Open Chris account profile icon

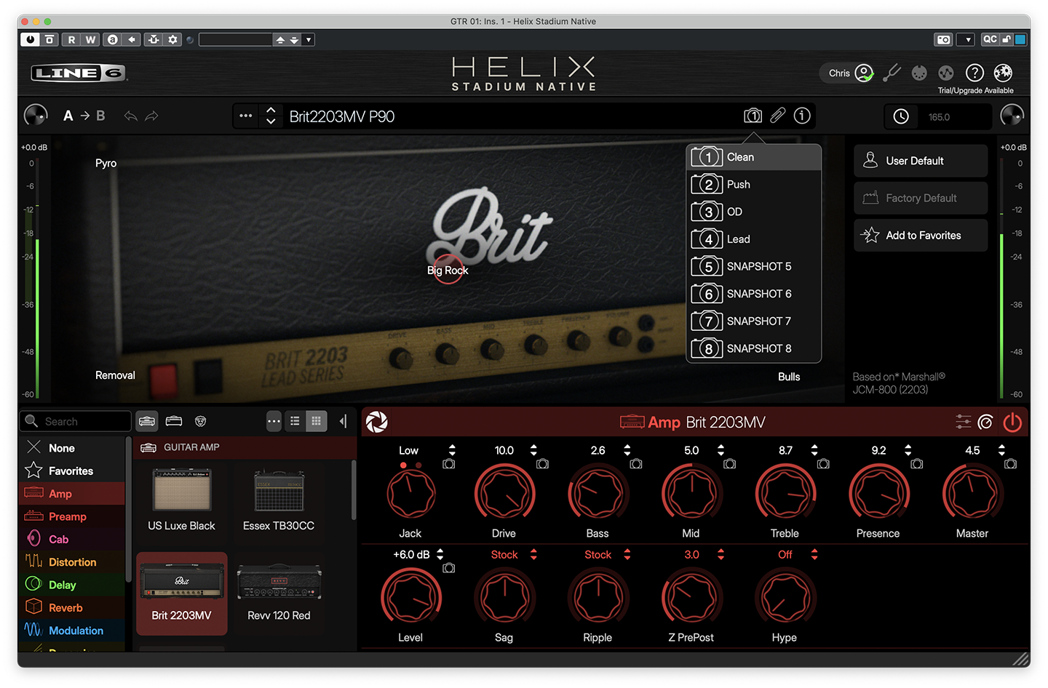pos(864,73)
